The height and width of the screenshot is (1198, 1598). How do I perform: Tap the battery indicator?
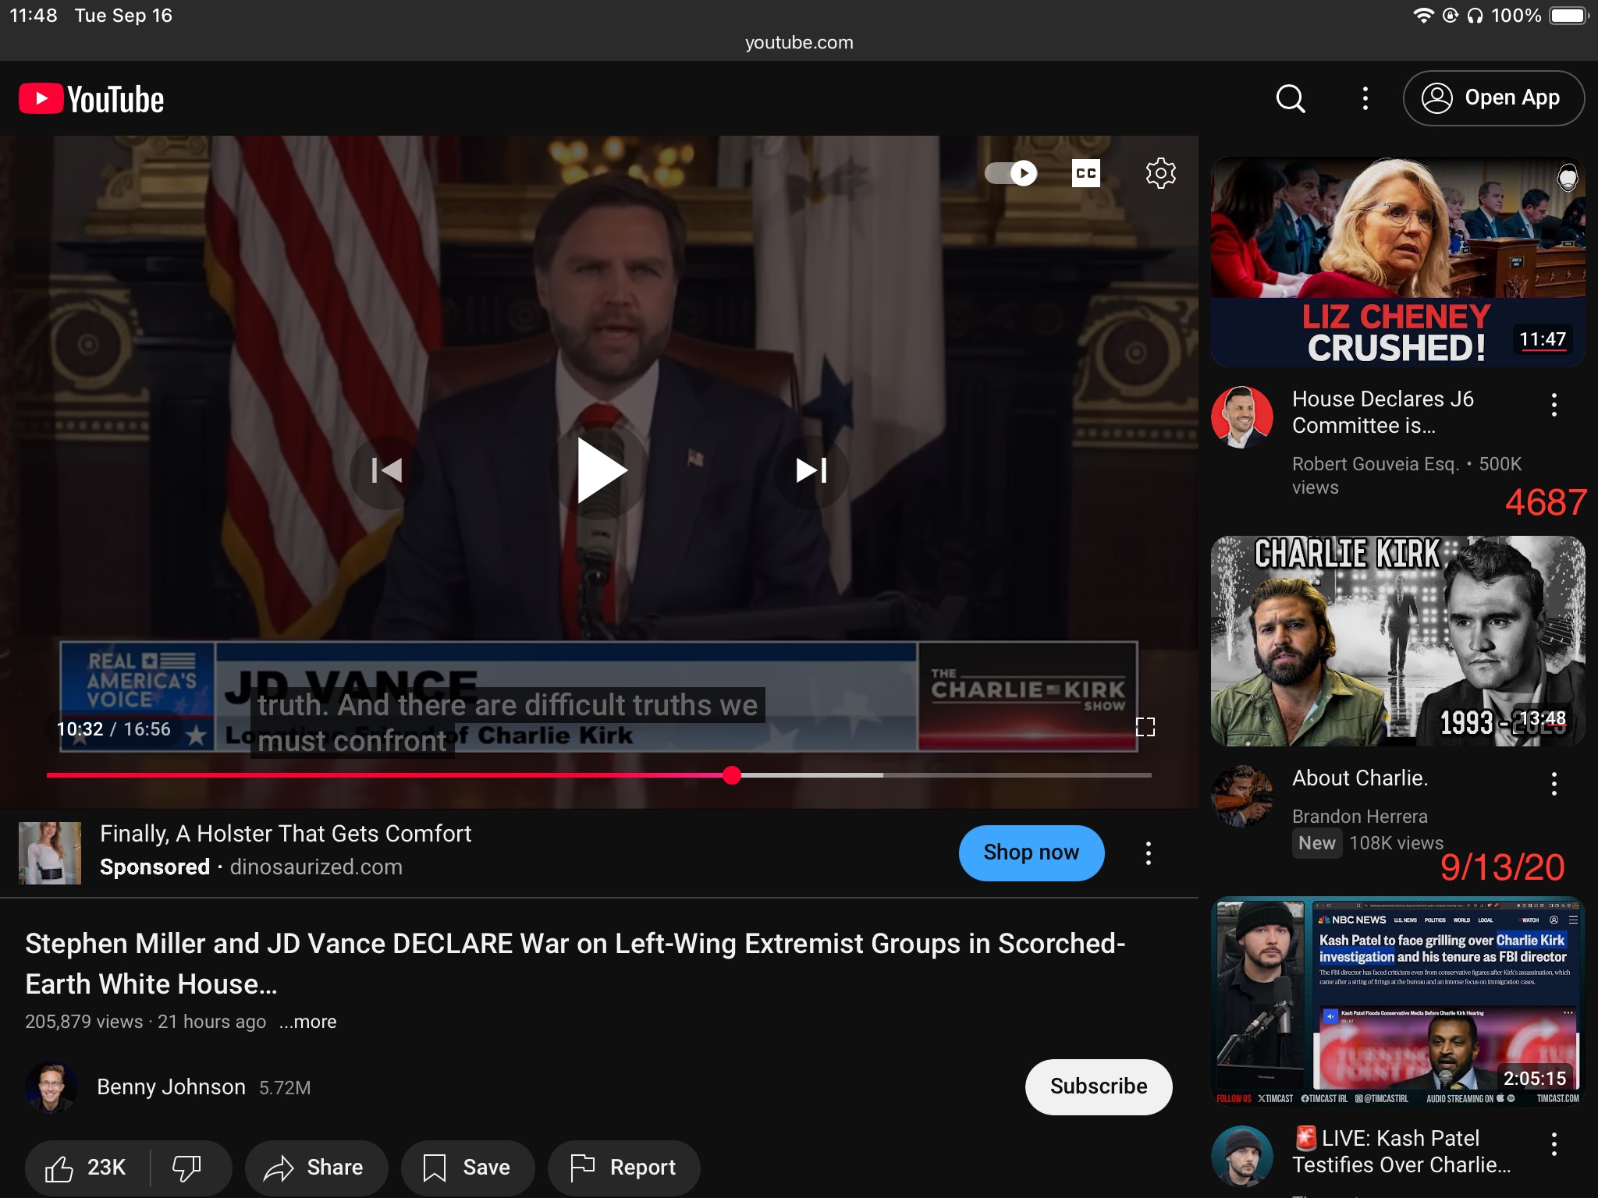click(1569, 16)
